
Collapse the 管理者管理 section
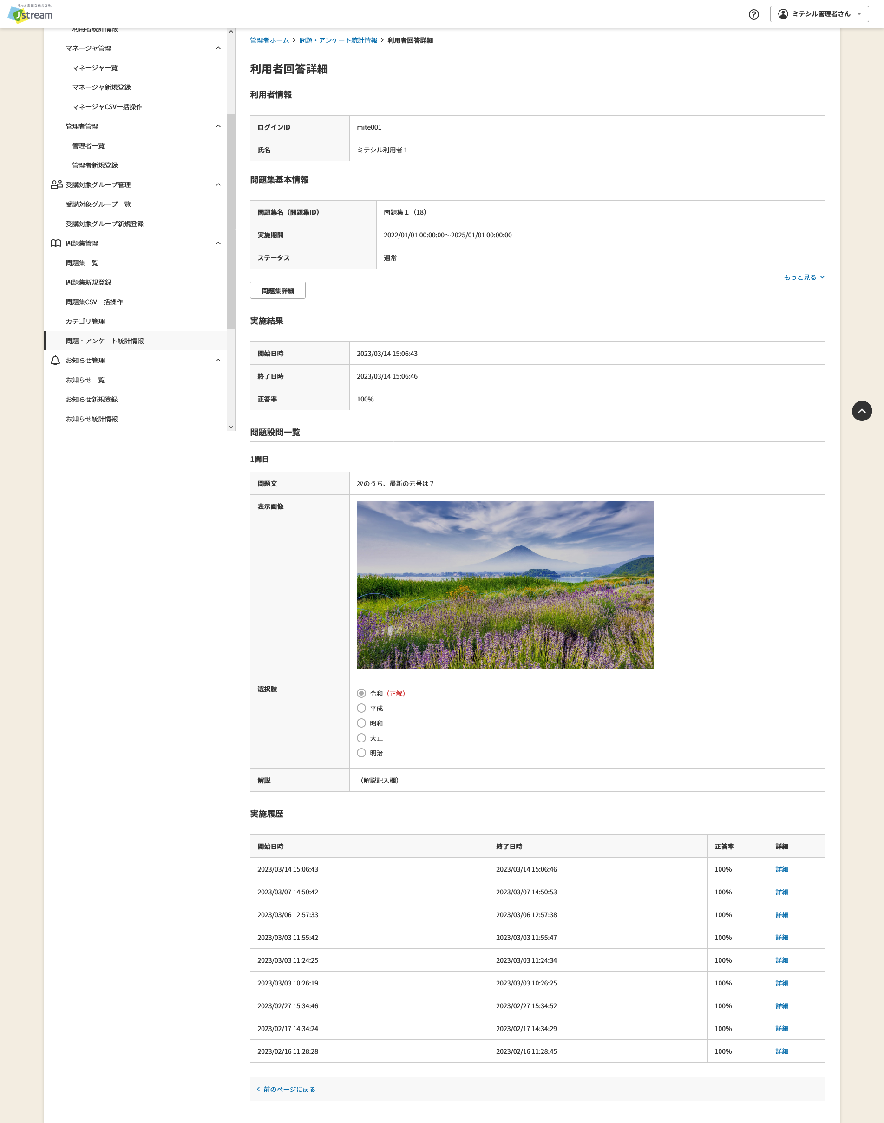coord(218,126)
